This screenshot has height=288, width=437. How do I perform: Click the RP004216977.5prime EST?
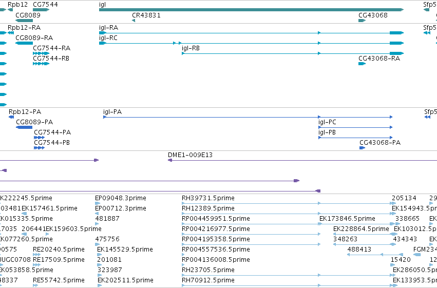251,234
